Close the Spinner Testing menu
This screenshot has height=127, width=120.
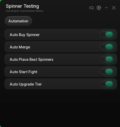click(114, 8)
